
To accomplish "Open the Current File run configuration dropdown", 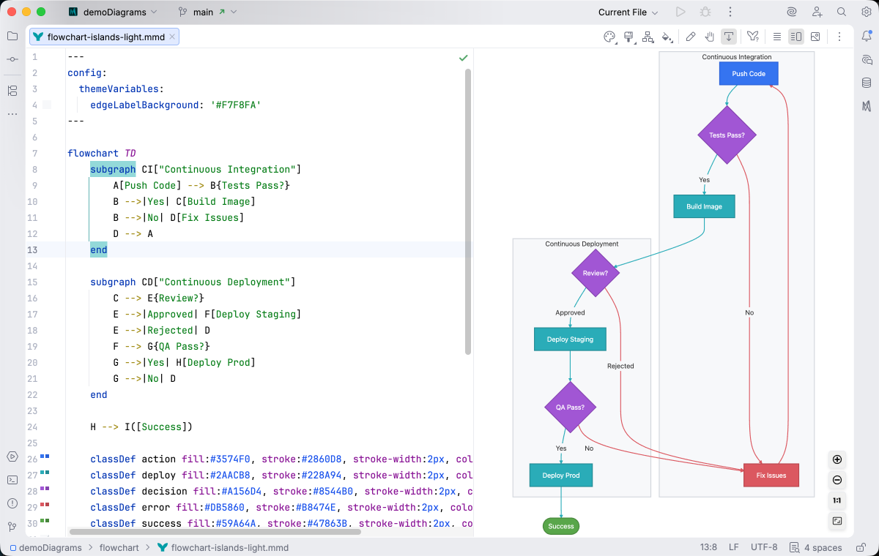I will tap(628, 12).
